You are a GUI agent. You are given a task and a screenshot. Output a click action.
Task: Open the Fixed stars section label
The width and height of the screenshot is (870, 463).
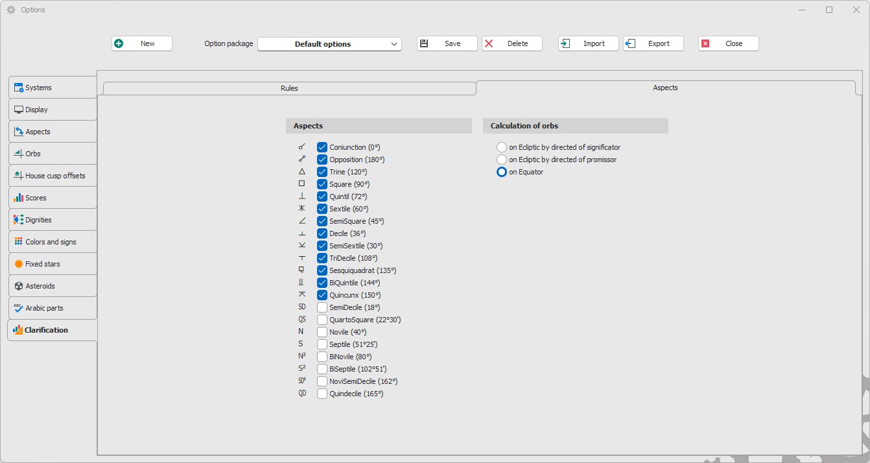click(x=43, y=264)
